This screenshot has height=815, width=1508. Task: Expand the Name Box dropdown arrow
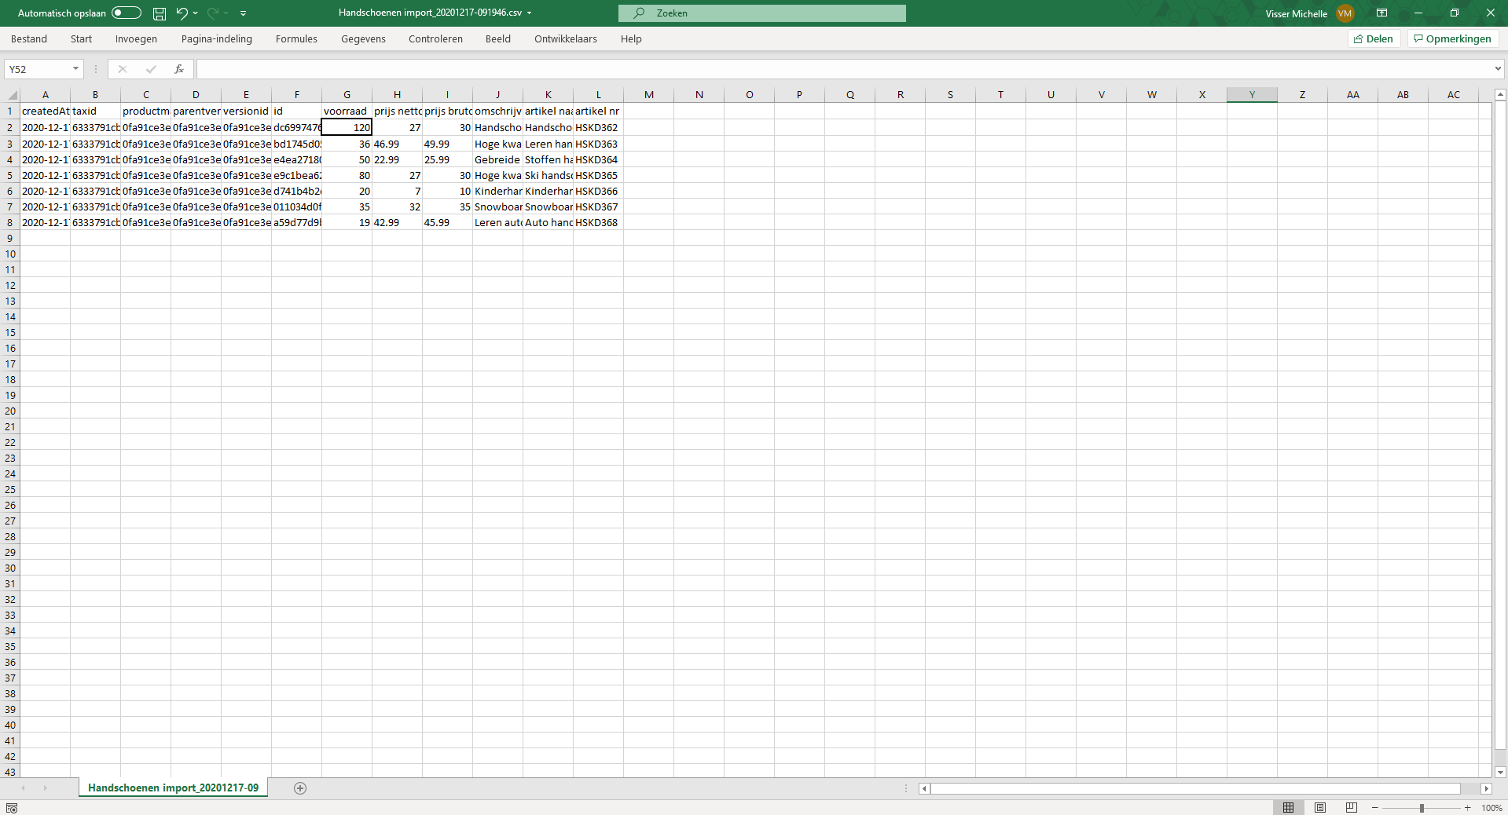point(75,69)
